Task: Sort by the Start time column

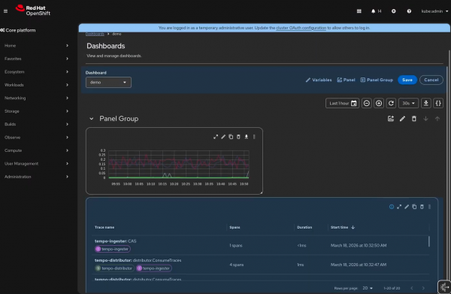Action: (343, 227)
